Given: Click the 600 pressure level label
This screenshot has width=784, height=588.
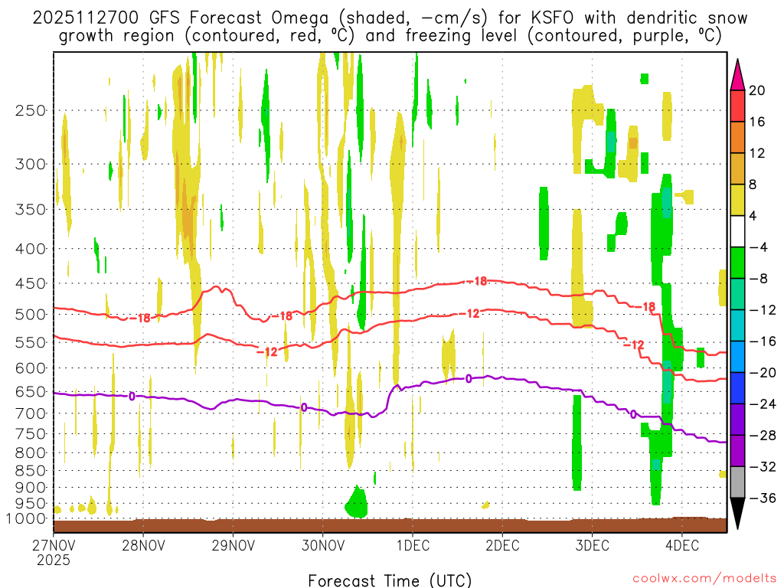Looking at the screenshot, I should [x=31, y=368].
